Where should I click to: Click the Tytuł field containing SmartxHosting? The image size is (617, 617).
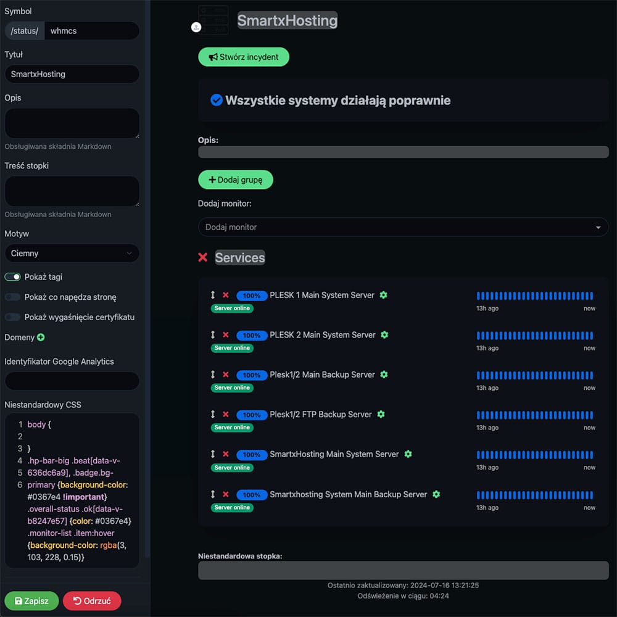(72, 74)
